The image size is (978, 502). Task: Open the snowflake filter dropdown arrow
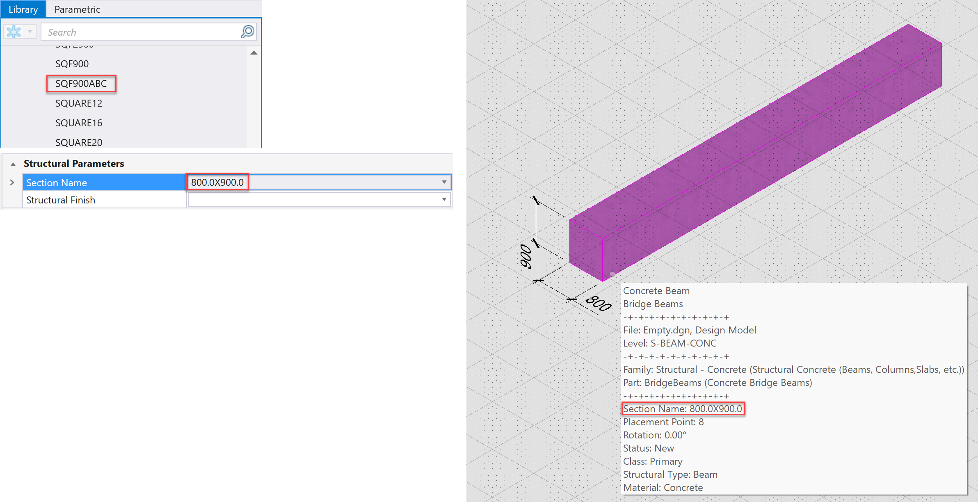[x=30, y=32]
